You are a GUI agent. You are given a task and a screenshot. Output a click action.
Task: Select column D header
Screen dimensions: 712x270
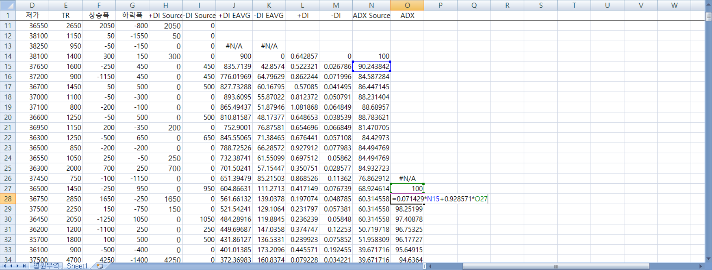[32, 5]
